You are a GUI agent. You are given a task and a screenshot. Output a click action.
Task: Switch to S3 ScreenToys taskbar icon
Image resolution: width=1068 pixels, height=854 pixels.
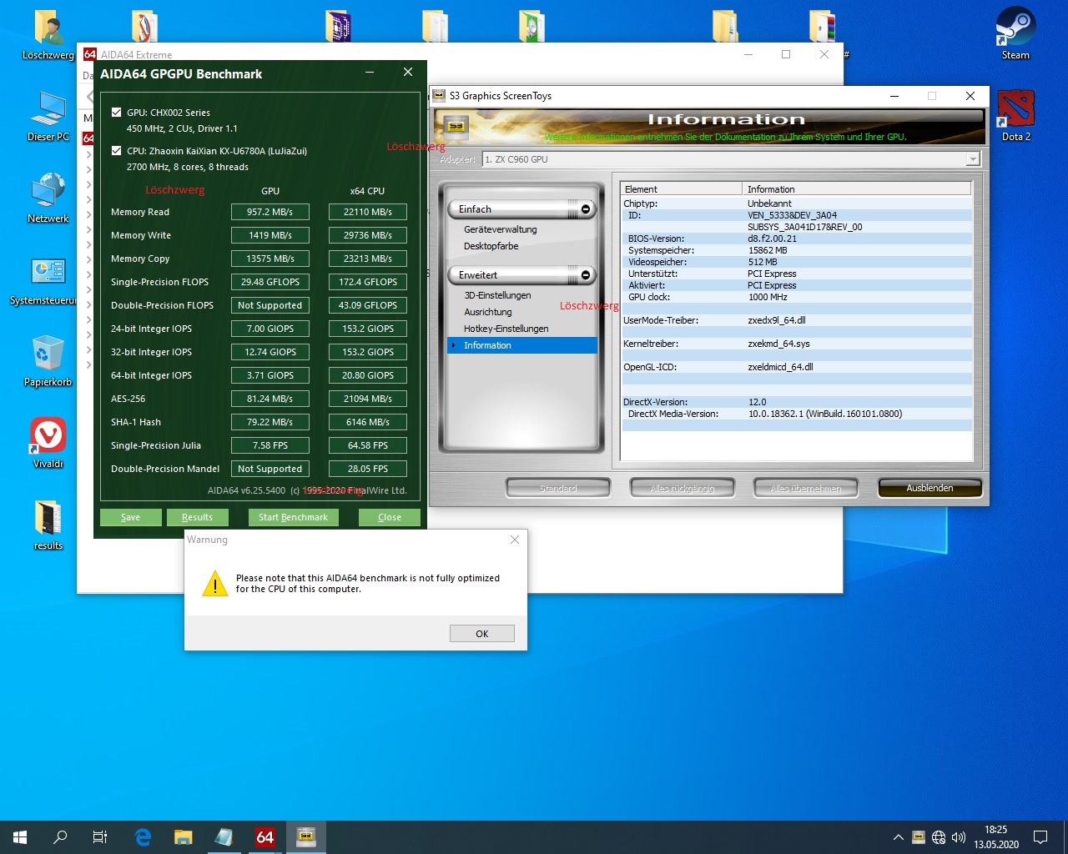(x=306, y=836)
